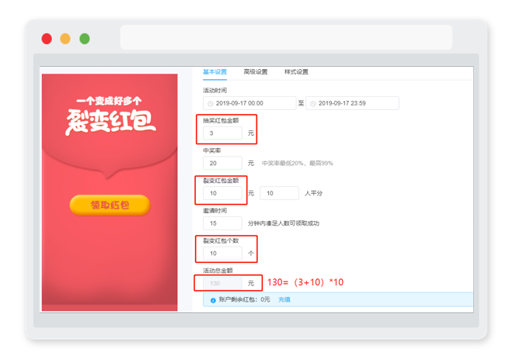The height and width of the screenshot is (359, 513).
Task: Click the yellow minimize window button
Action: click(x=65, y=39)
